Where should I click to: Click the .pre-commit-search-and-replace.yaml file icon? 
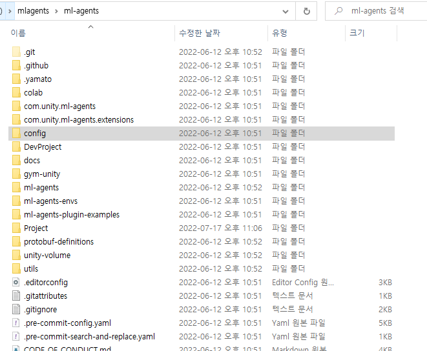(x=16, y=337)
